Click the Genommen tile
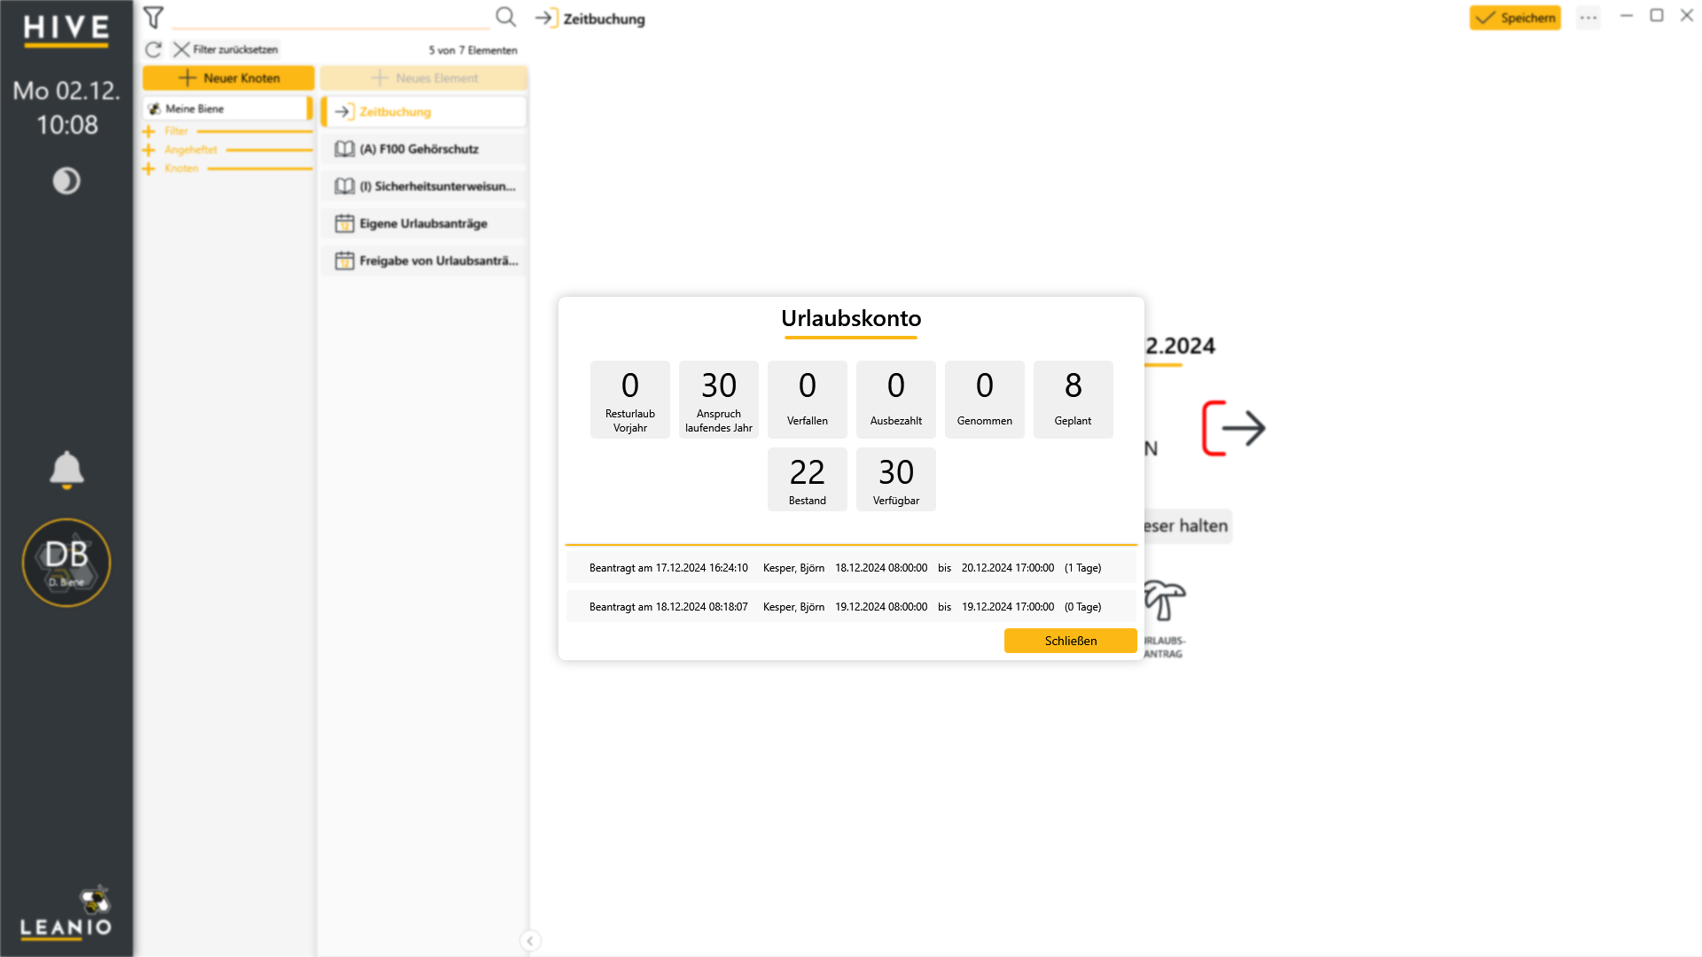1702x957 pixels. click(x=985, y=400)
